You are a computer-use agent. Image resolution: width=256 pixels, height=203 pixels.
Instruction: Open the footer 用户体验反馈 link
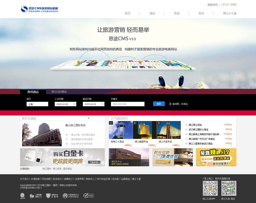point(103,179)
